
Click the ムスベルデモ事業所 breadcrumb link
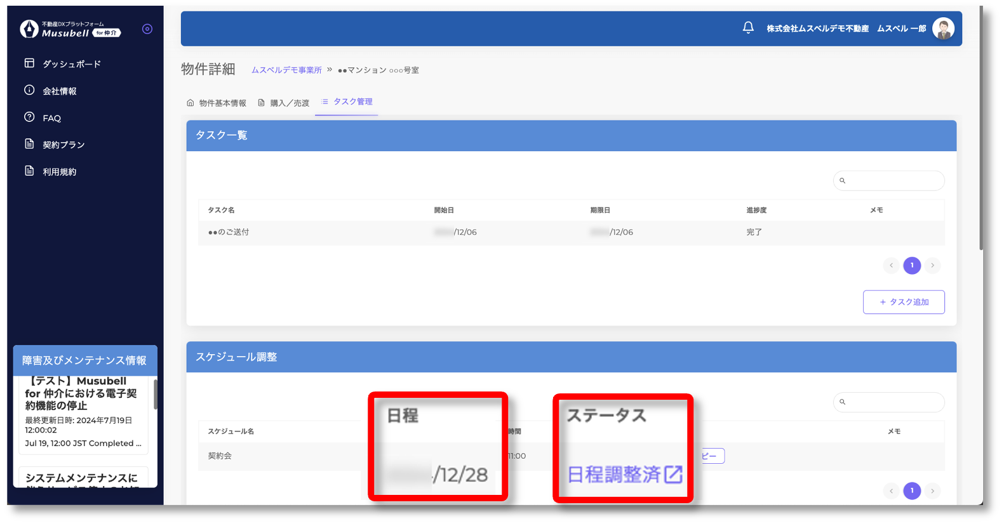(286, 70)
